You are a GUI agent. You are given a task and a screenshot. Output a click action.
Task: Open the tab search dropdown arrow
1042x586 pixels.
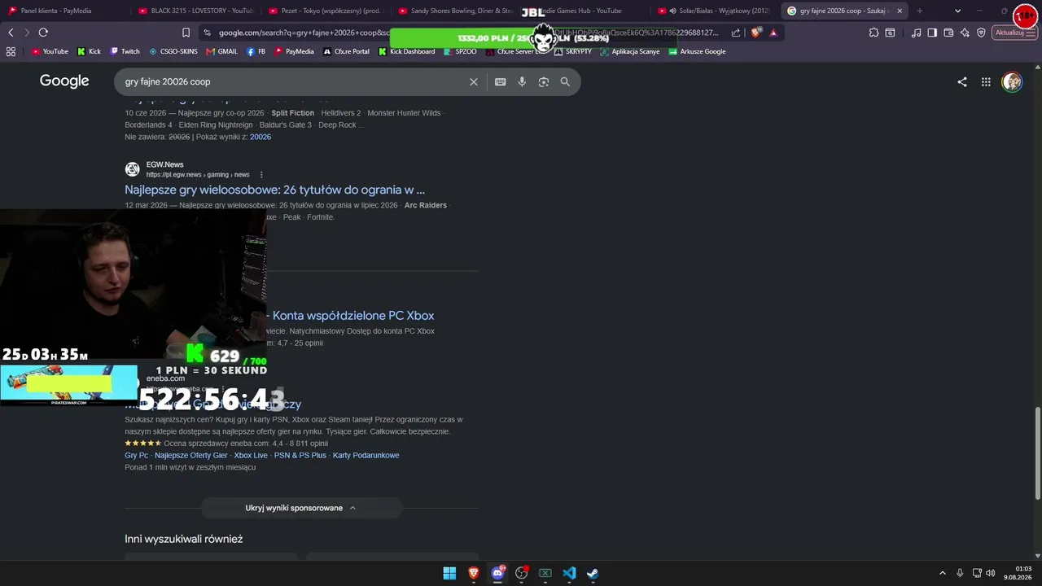(x=957, y=11)
